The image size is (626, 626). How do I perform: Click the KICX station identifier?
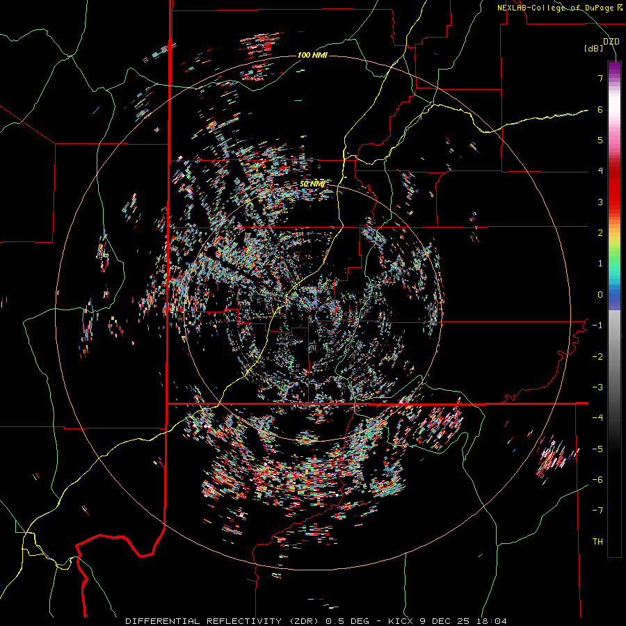tap(400, 621)
